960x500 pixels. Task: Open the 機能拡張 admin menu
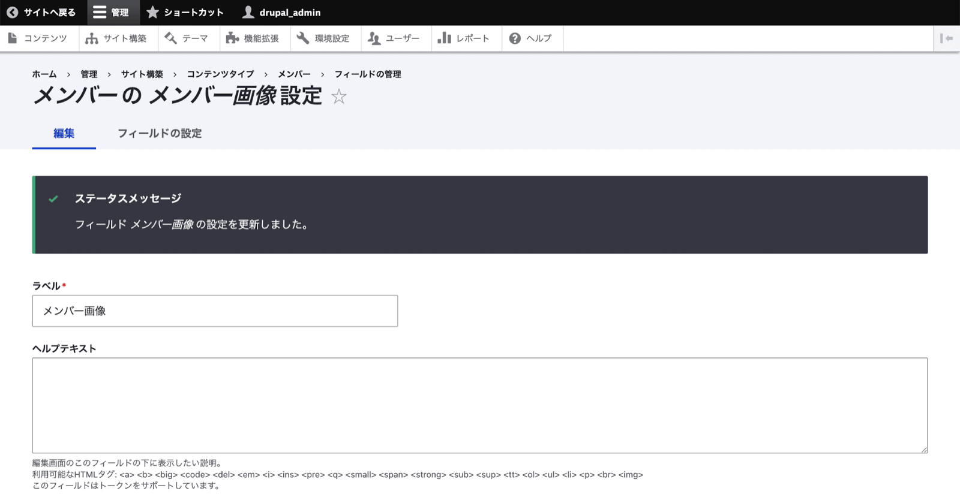(255, 38)
